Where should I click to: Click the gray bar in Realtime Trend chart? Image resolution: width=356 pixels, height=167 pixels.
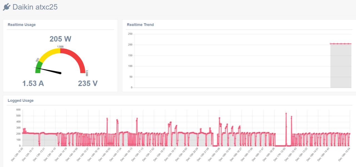[x=341, y=66]
